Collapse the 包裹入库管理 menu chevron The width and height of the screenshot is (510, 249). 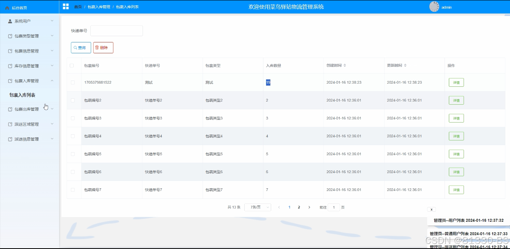click(52, 81)
